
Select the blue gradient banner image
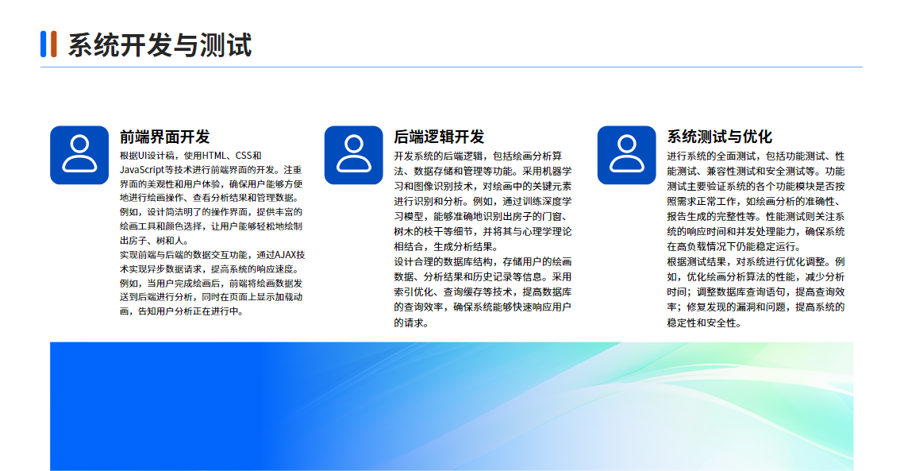[x=452, y=406]
